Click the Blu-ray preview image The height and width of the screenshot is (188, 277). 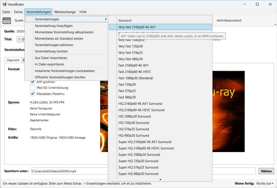(x=229, y=111)
